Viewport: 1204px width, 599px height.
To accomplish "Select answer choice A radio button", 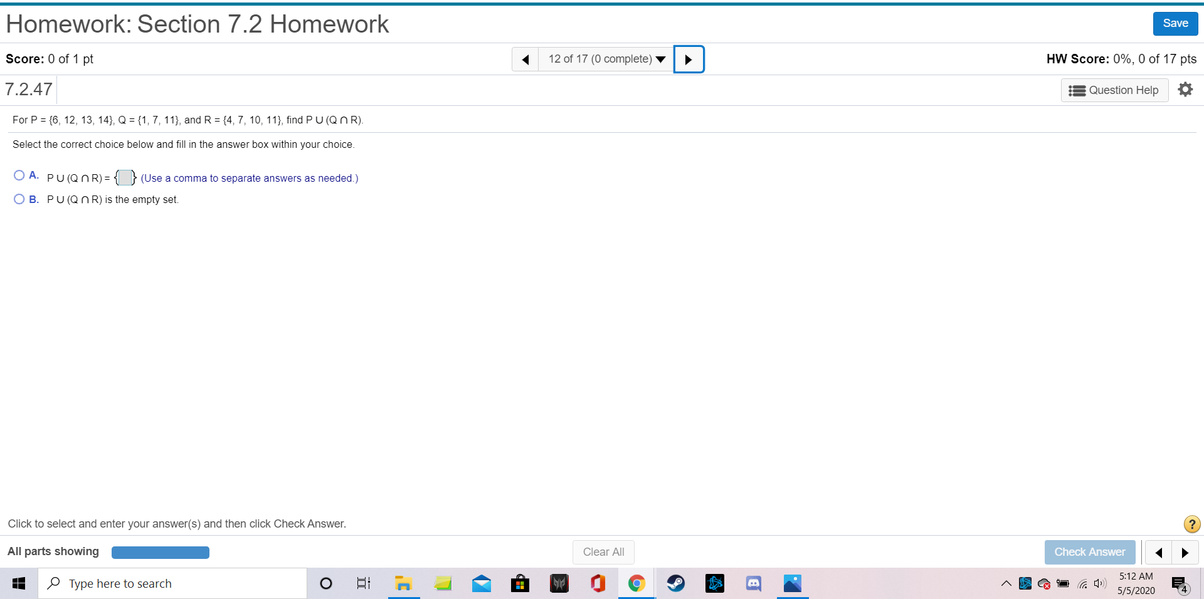I will (19, 175).
